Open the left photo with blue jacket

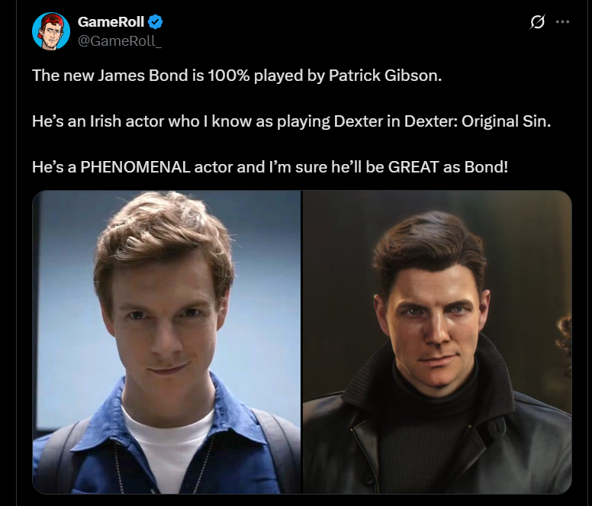166,341
